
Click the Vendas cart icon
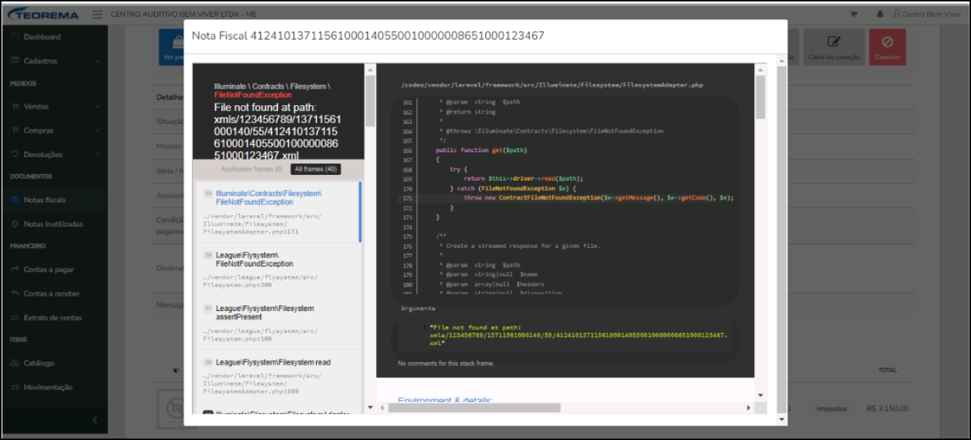click(x=15, y=107)
